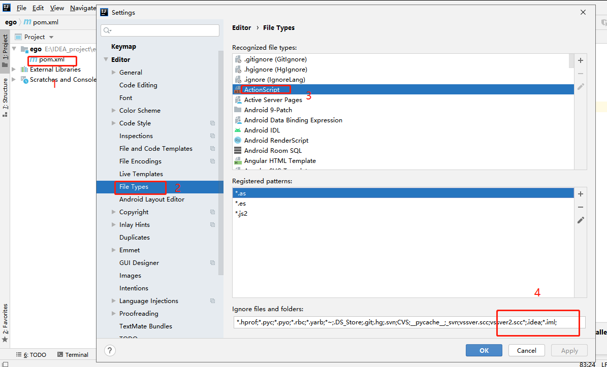This screenshot has width=607, height=367.
Task: Click the copy icon beside Inspections
Action: coord(212,136)
